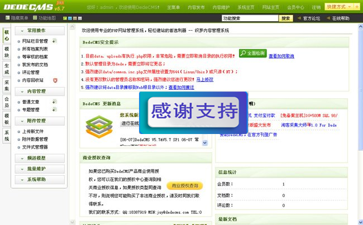
Task: Click the hide menu icon (隐藏菜单)
Action: pos(7,18)
